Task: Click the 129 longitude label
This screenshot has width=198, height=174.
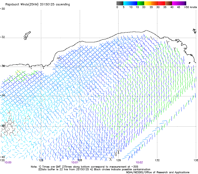Action: [119, 160]
